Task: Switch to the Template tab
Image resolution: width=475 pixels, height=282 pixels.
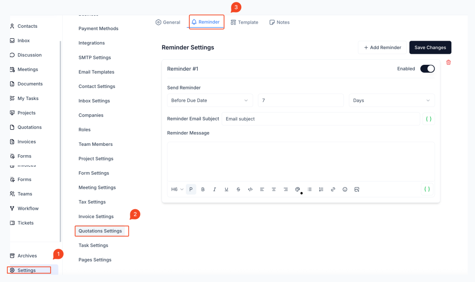Action: [x=244, y=22]
